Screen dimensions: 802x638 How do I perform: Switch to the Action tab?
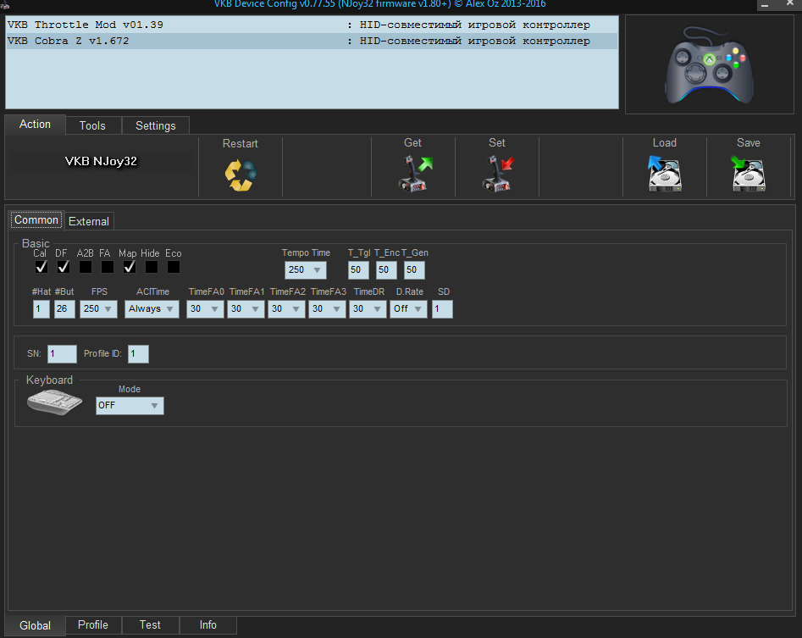[35, 125]
